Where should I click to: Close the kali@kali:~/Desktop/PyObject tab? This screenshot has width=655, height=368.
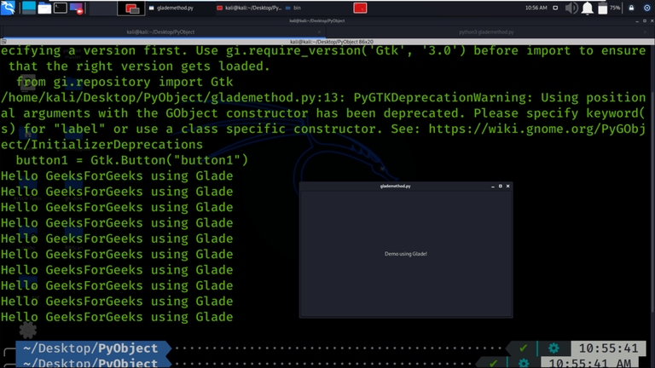point(319,32)
